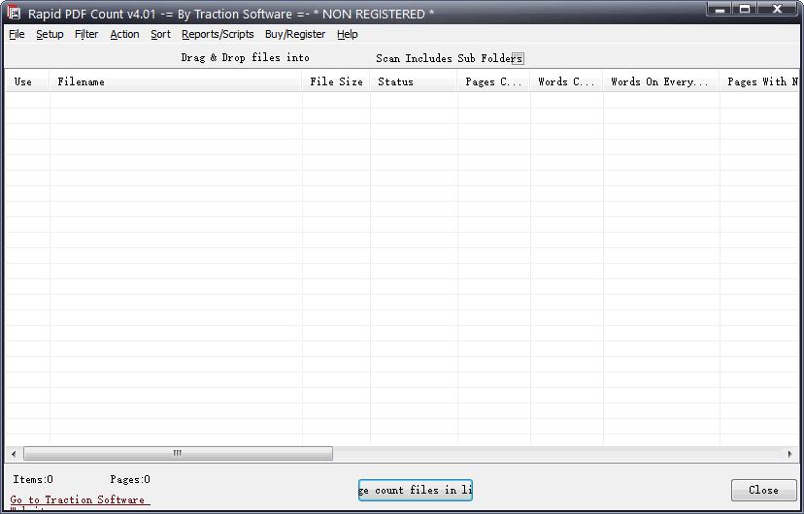Open the File menu
The width and height of the screenshot is (804, 514).
click(17, 34)
